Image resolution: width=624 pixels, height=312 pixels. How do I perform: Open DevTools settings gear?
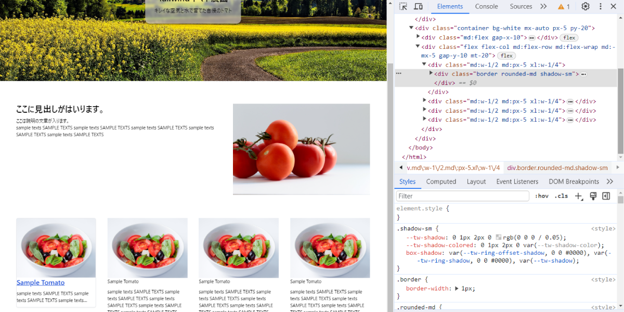586,7
